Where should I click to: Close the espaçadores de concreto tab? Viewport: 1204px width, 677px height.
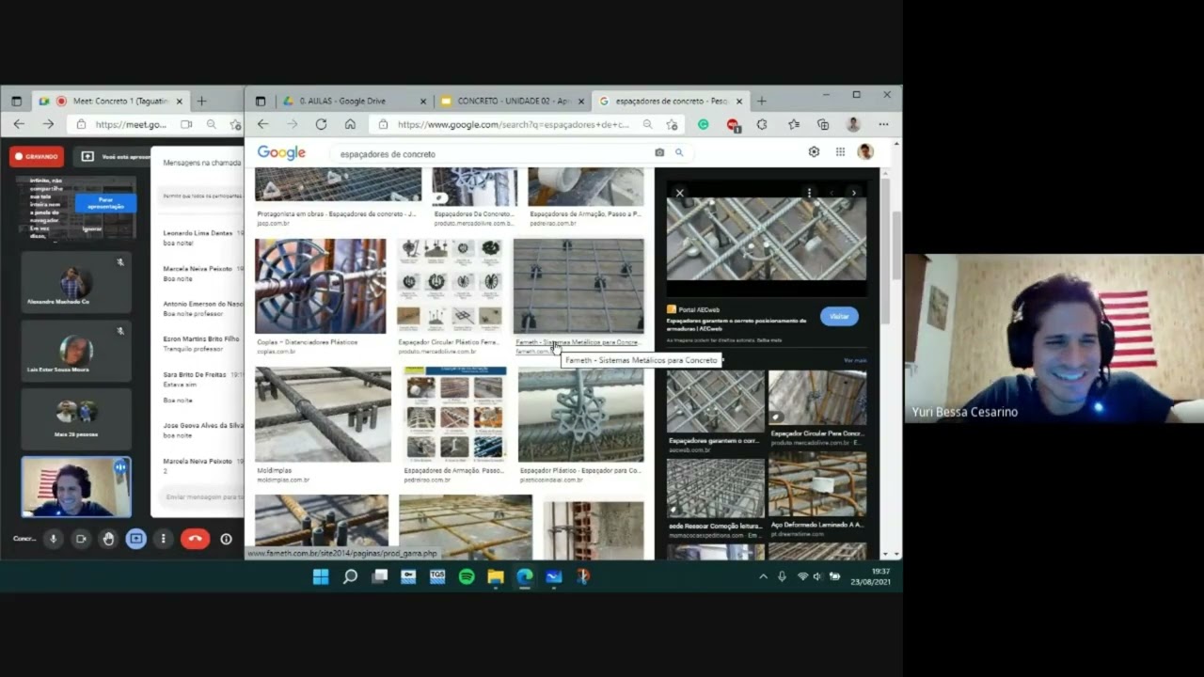pos(740,101)
